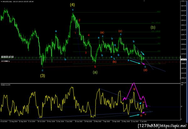188x129 pixels.
Task: Click the 1219.98 price axis value
Action: coord(184,39)
